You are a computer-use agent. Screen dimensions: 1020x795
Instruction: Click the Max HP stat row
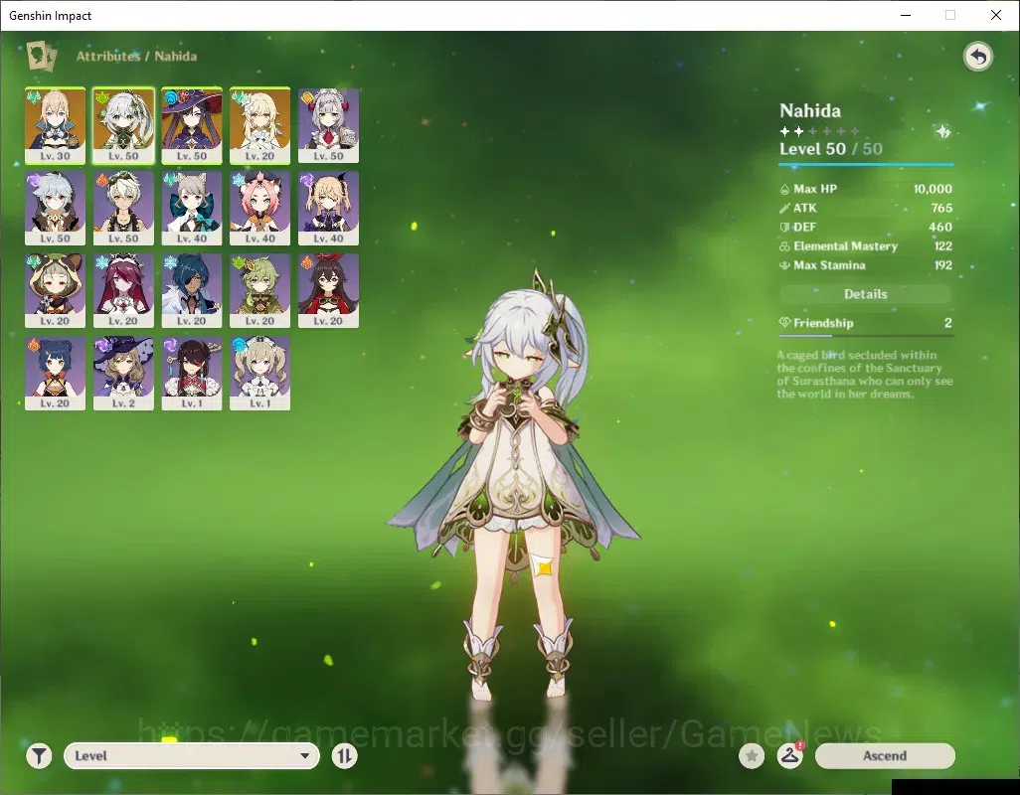click(866, 189)
